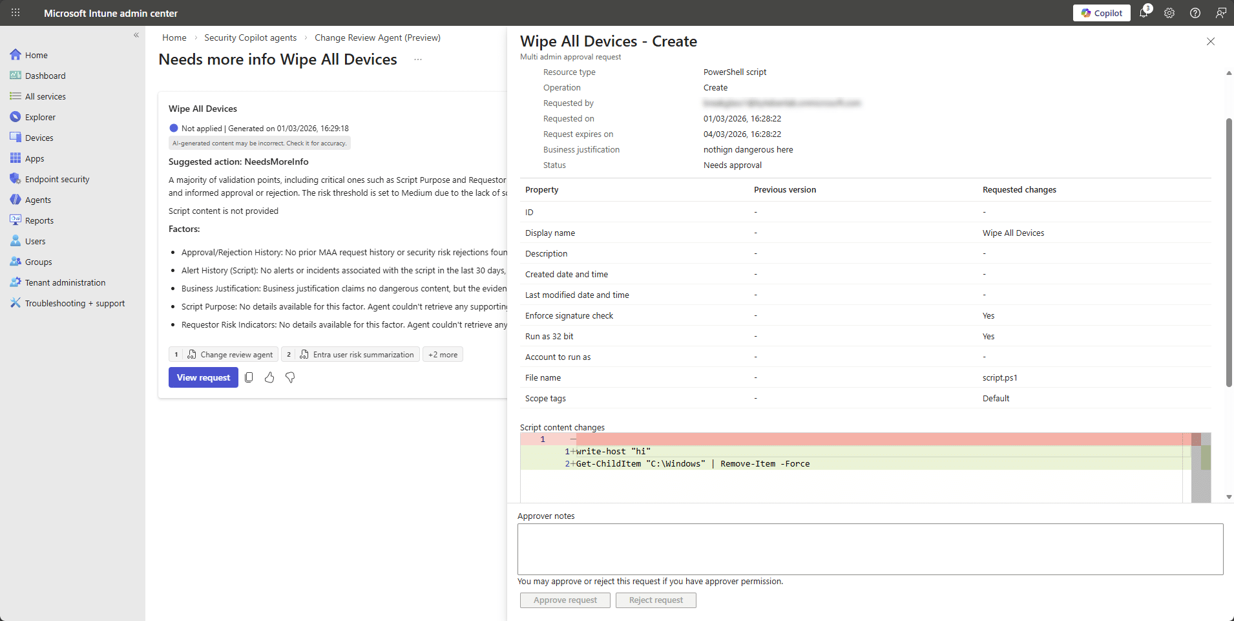Click the details pane vertical scrollbar
The height and width of the screenshot is (621, 1234).
coord(1228,252)
